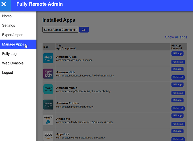The image size is (193, 141).
Task: Click com.amazon.photos/.MainActivity text
Action: pyautogui.click(x=75, y=107)
